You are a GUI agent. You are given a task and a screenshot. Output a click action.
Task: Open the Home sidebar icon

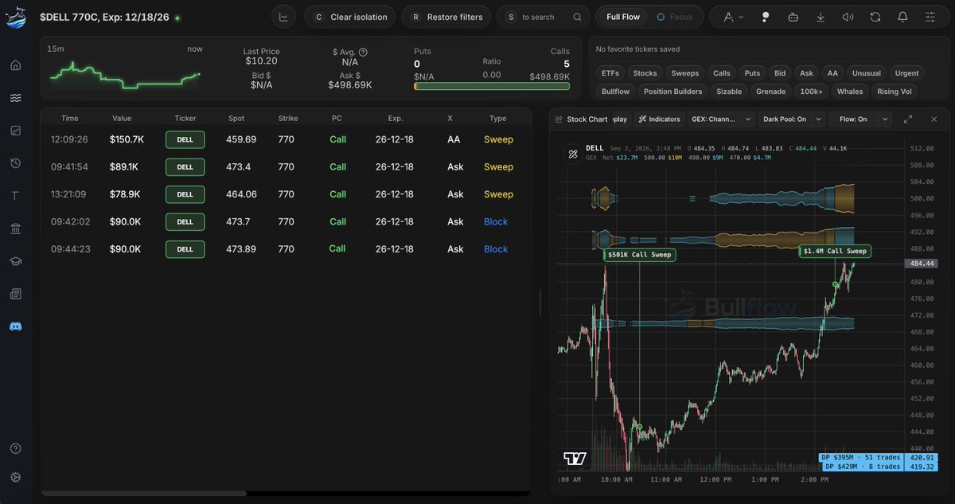[16, 64]
